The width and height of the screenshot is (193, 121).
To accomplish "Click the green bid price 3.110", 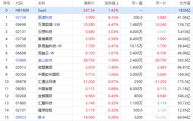I will pyautogui.click(x=162, y=103).
